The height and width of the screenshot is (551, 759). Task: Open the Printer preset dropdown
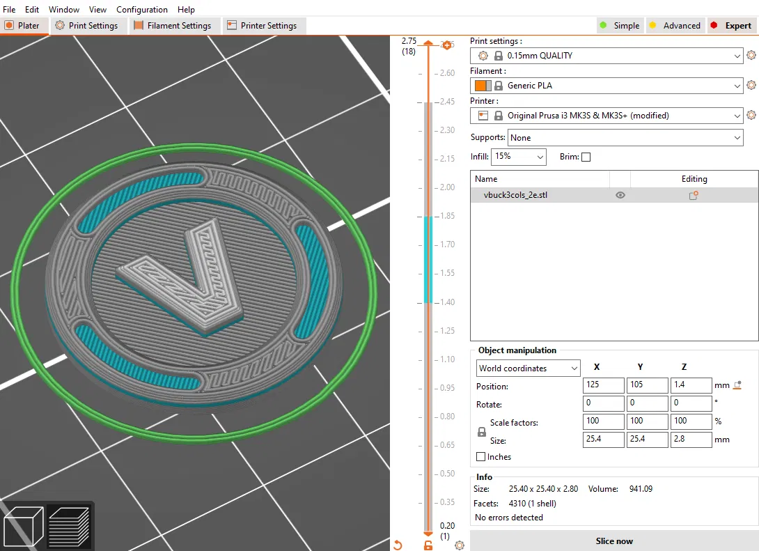tap(607, 116)
